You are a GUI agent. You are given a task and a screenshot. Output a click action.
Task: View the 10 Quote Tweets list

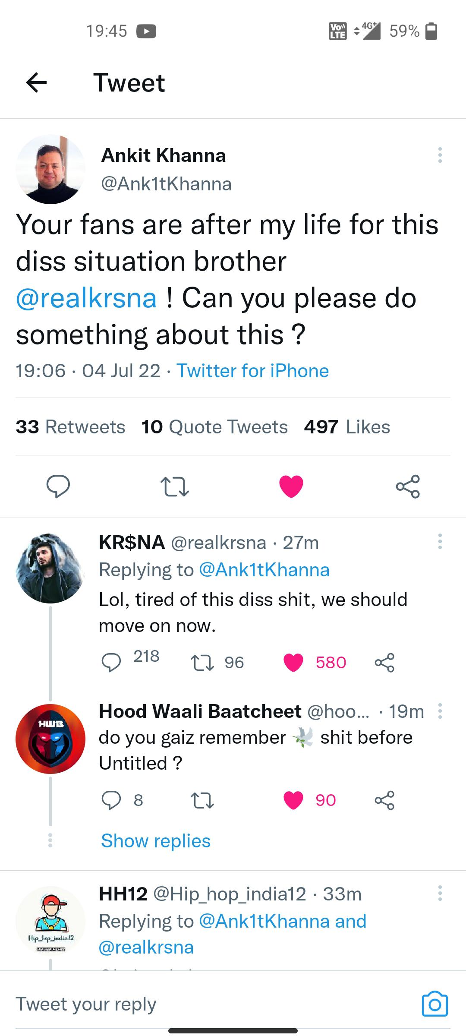(x=214, y=426)
